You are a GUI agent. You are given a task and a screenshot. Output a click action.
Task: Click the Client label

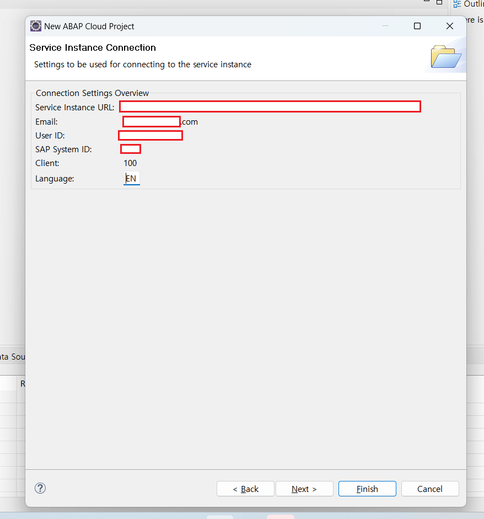point(47,163)
